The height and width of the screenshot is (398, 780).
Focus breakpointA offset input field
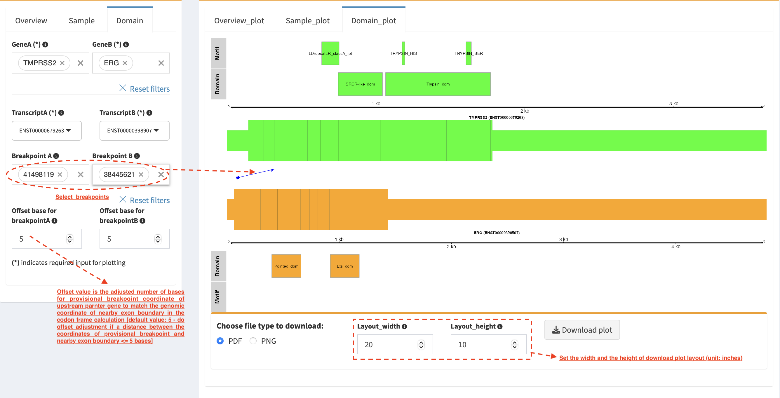coord(47,239)
